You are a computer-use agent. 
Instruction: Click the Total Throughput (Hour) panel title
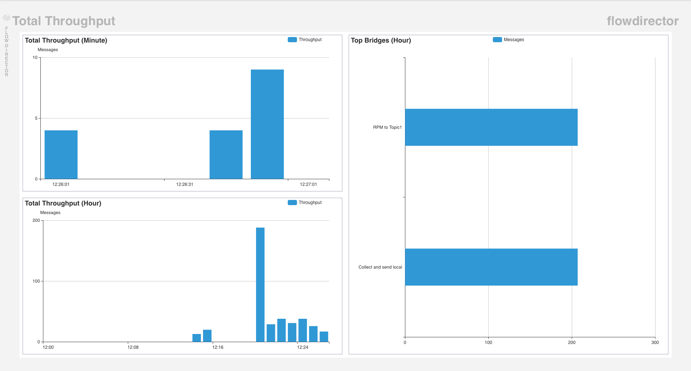63,203
